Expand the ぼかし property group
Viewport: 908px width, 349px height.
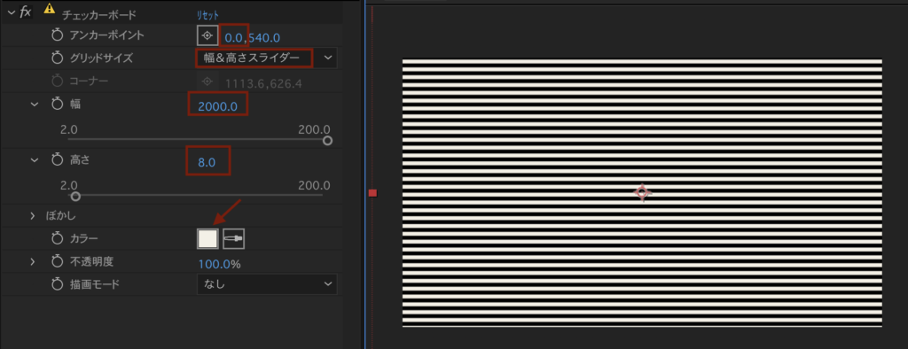pos(34,215)
